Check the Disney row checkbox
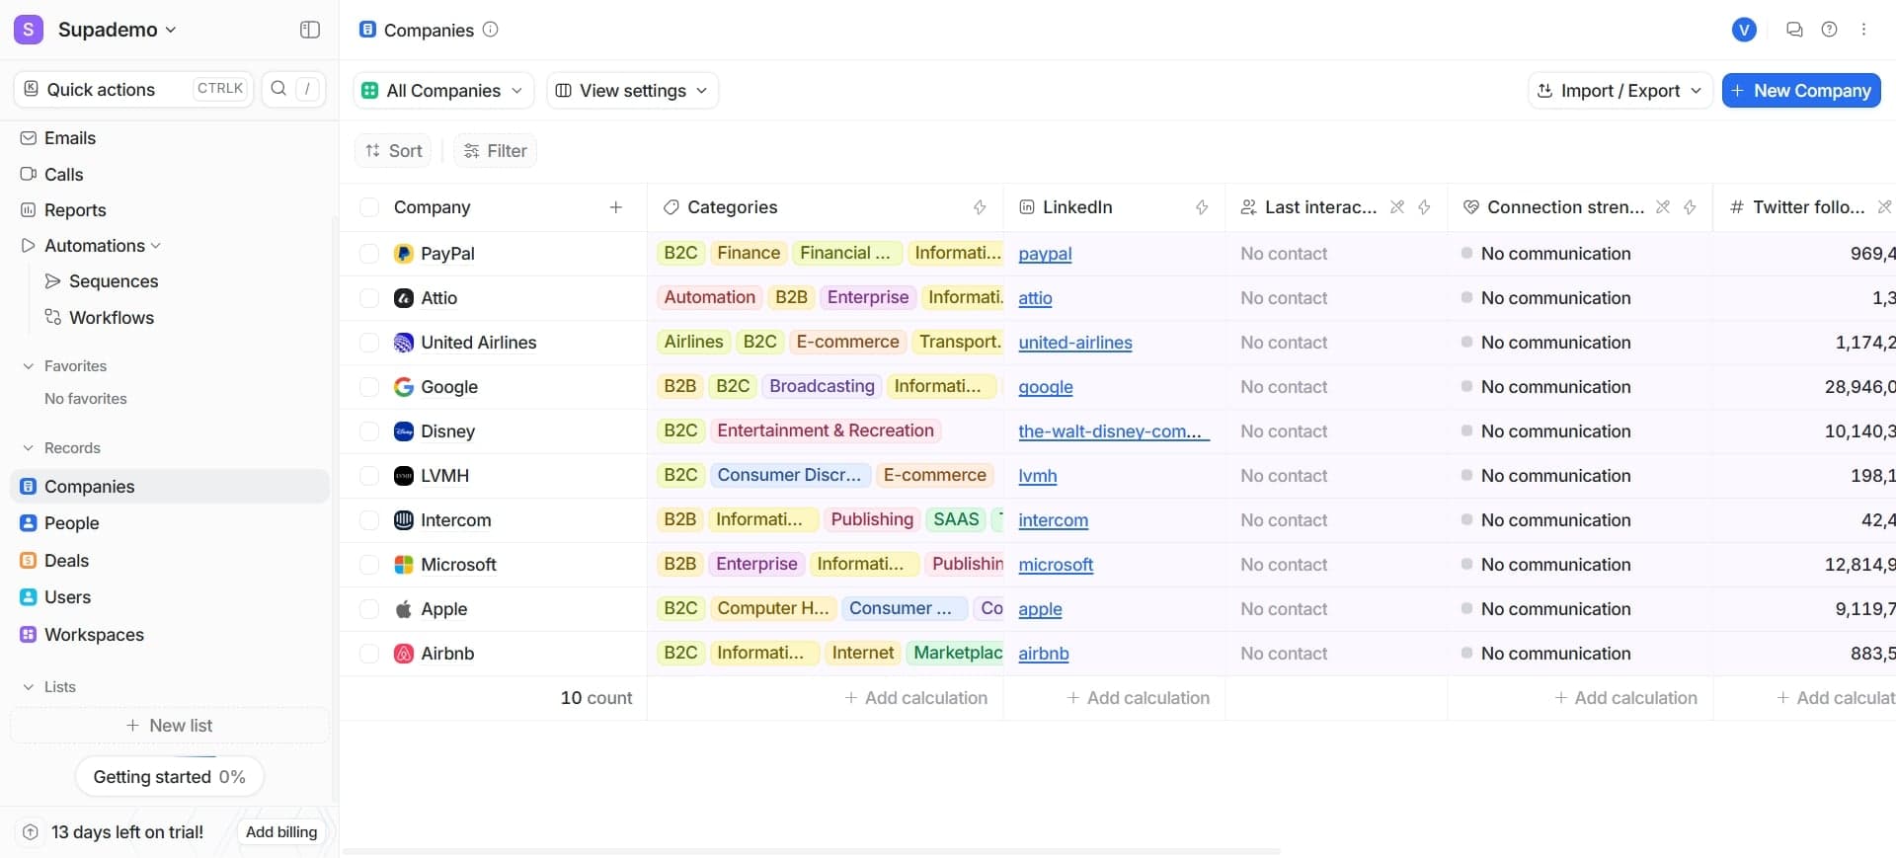The width and height of the screenshot is (1896, 858). pos(369,431)
